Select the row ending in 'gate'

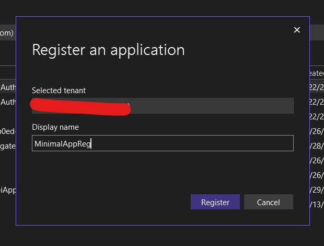pyautogui.click(x=8, y=146)
